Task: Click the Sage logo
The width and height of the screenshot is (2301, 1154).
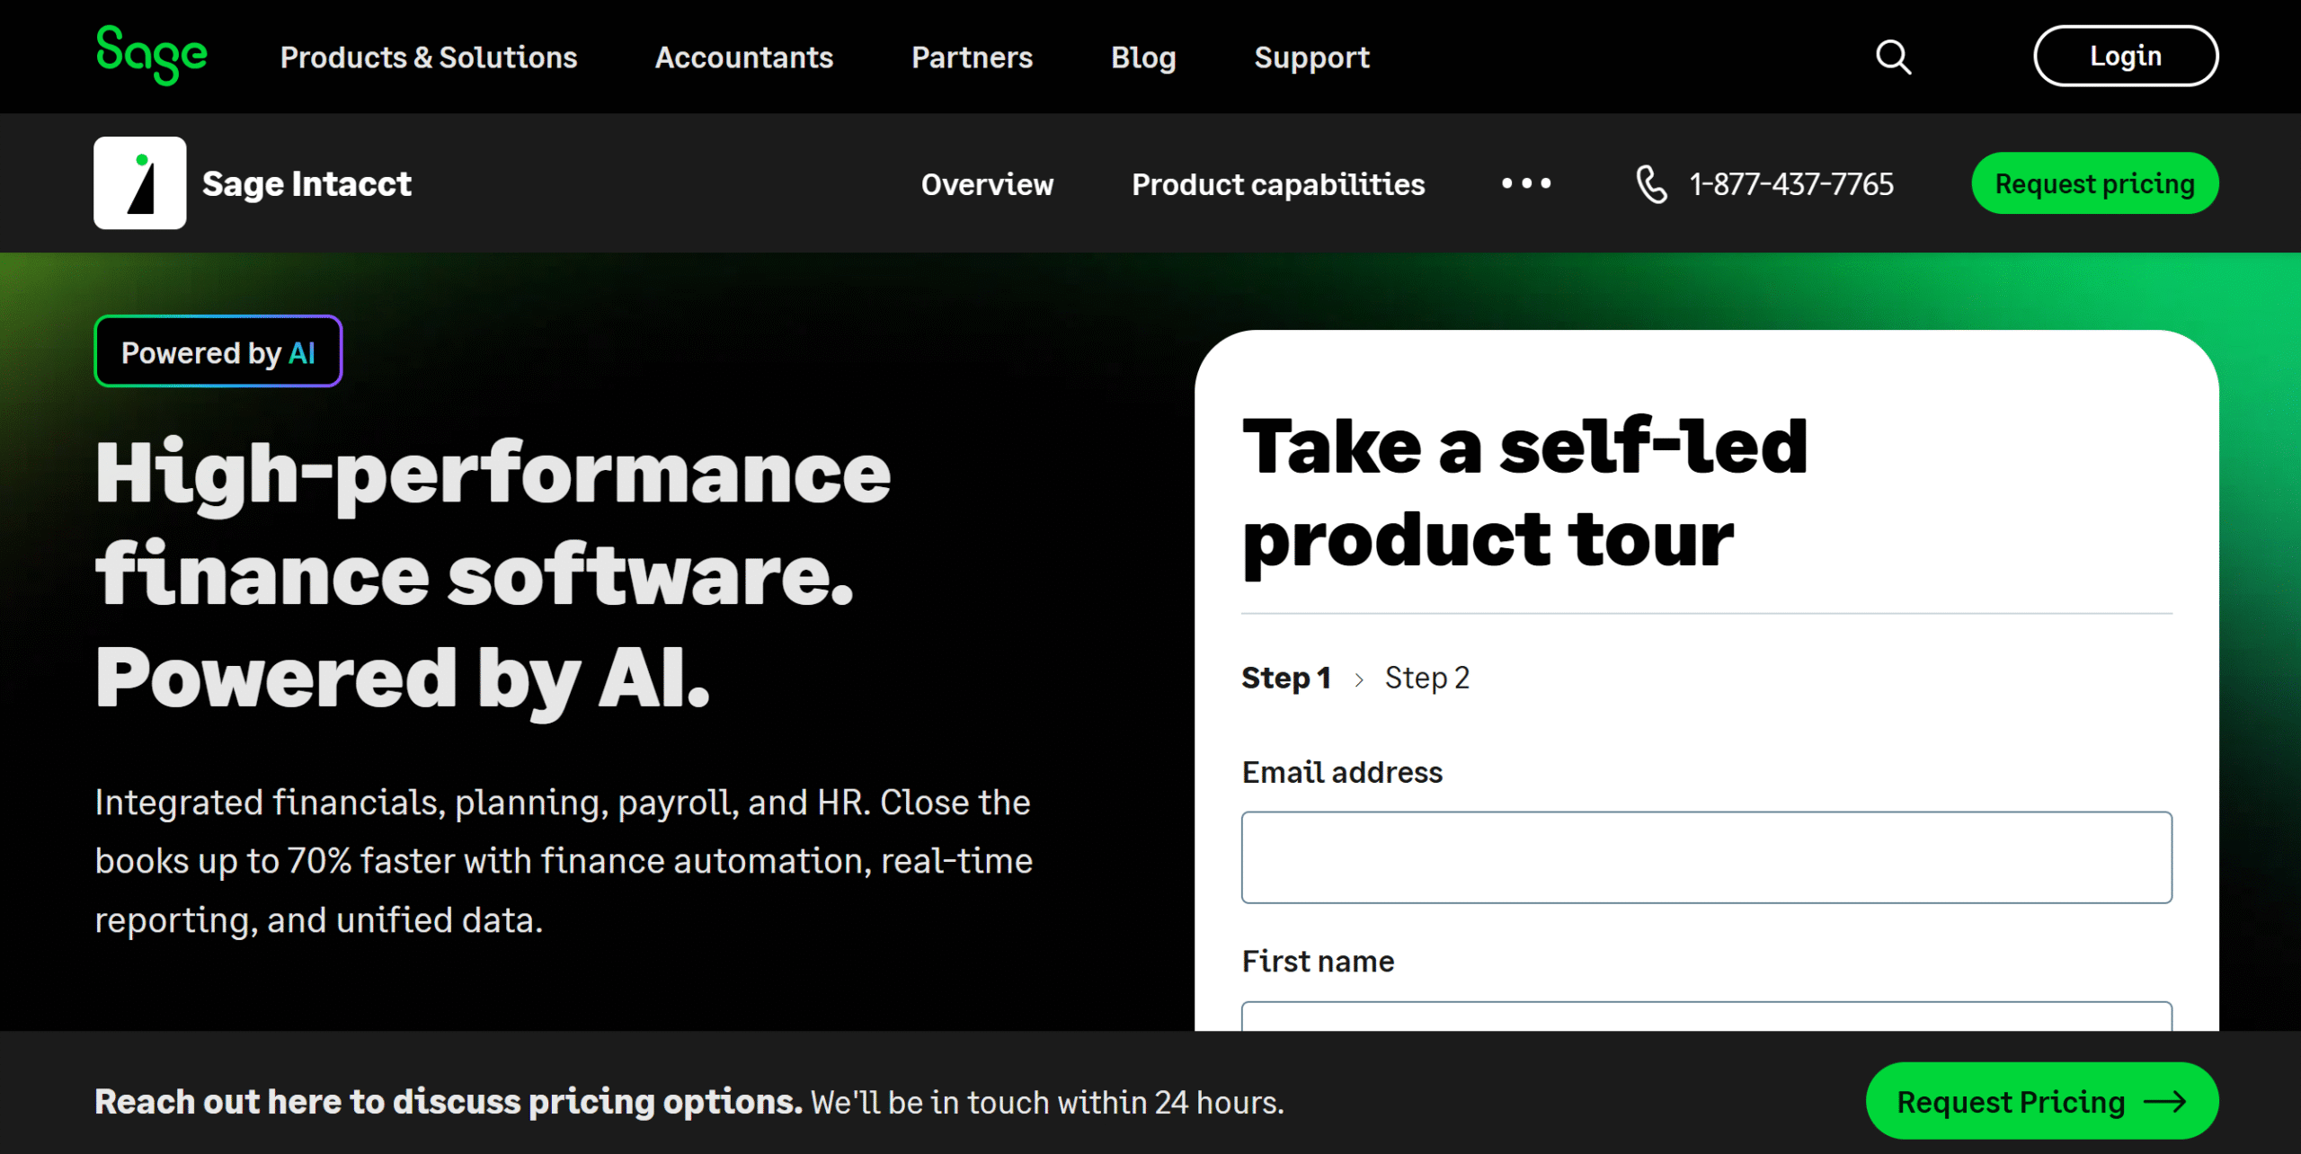Action: (151, 56)
